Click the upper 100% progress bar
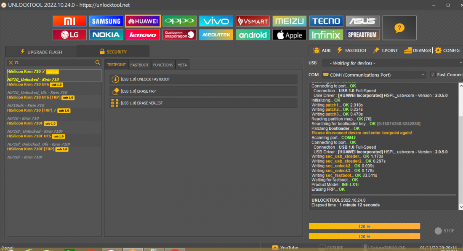 (x=365, y=226)
